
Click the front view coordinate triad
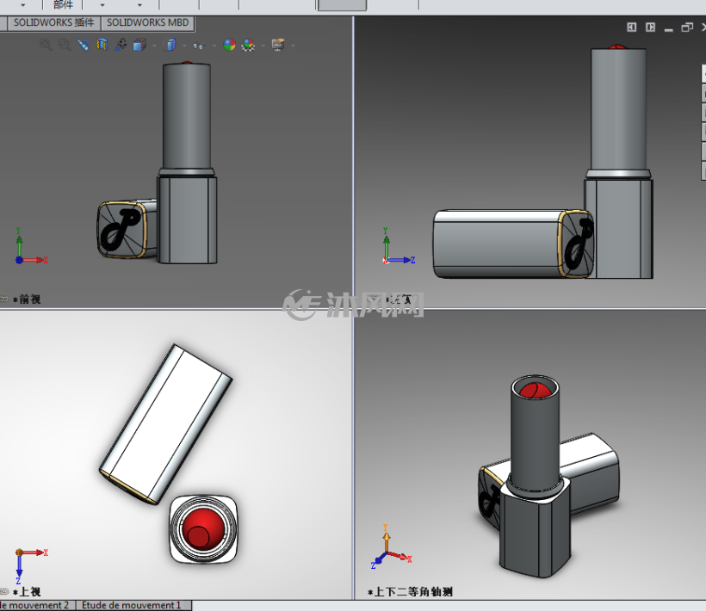31,246
